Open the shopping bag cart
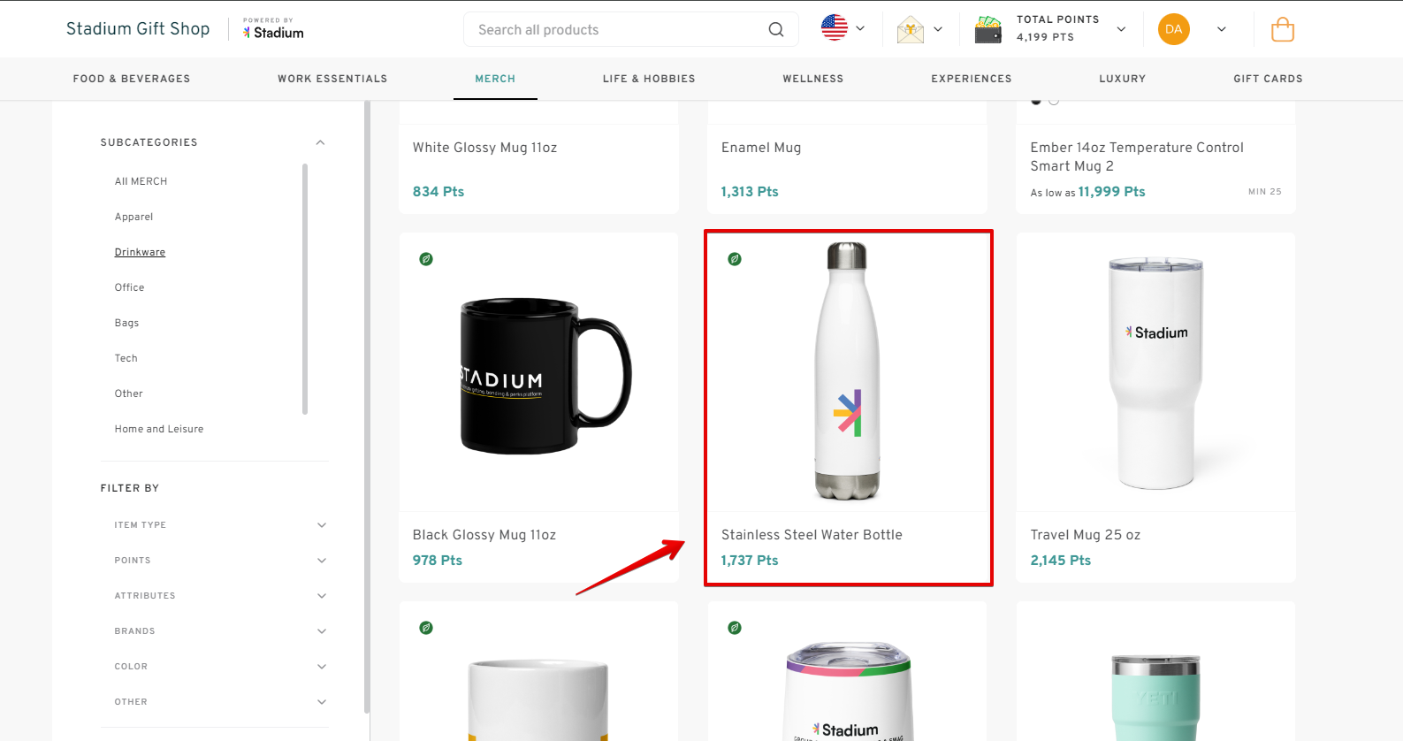The image size is (1403, 741). coord(1282,30)
